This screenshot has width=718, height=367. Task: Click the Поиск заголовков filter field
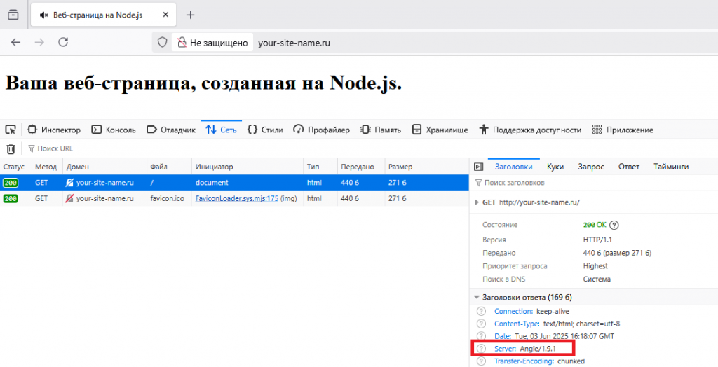pos(593,183)
